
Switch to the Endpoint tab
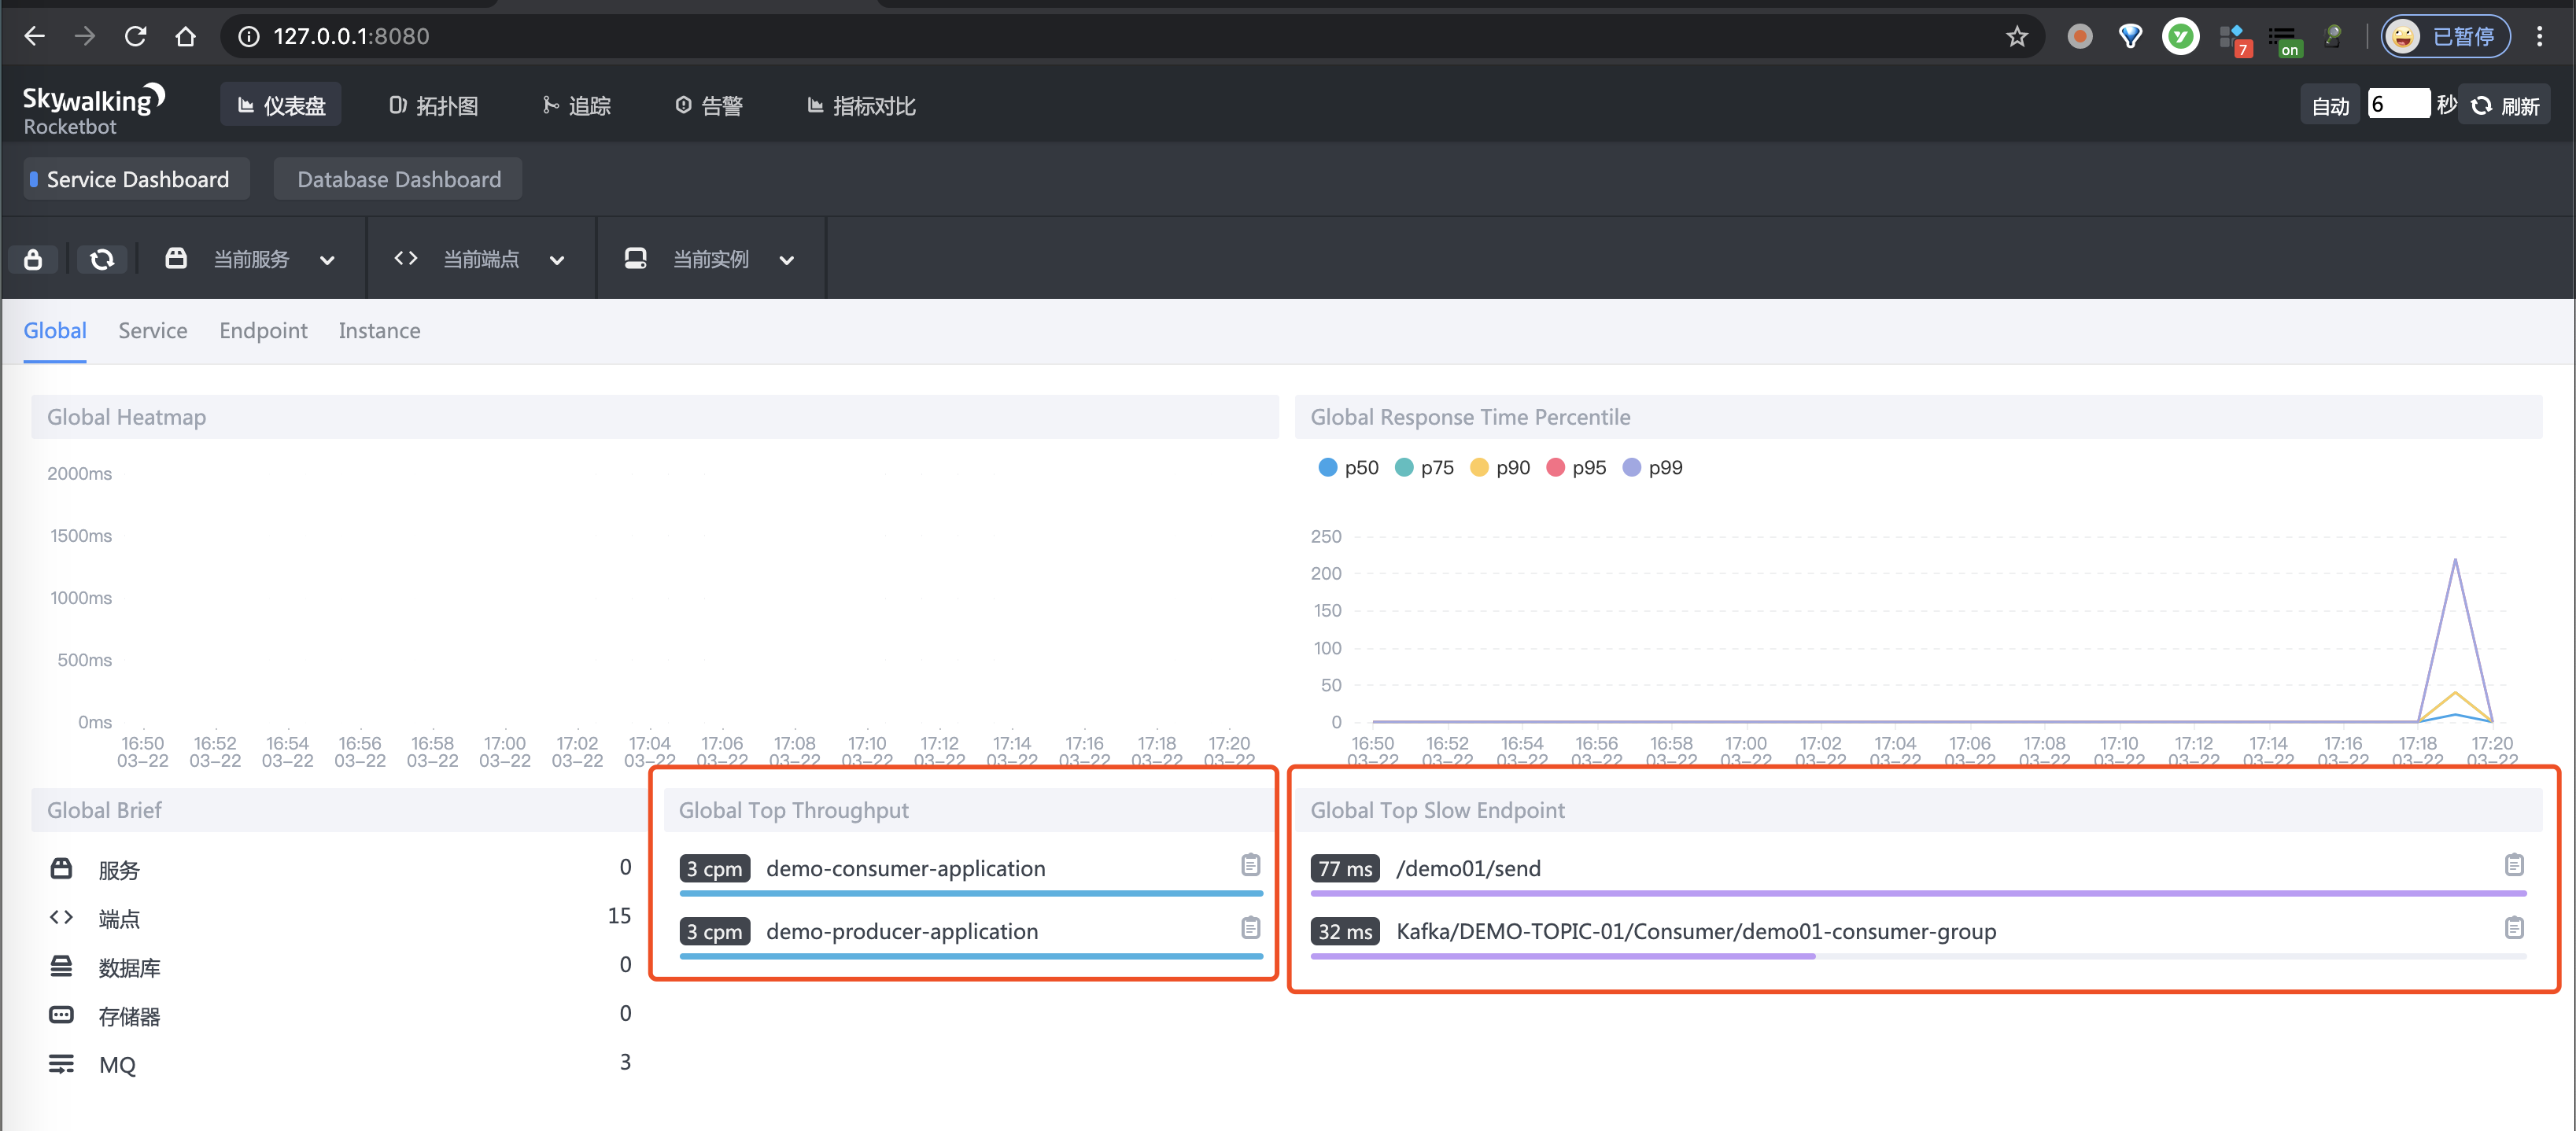[x=263, y=331]
